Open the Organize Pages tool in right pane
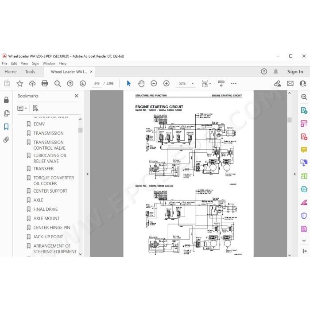The height and width of the screenshot is (310, 310). 304,176
